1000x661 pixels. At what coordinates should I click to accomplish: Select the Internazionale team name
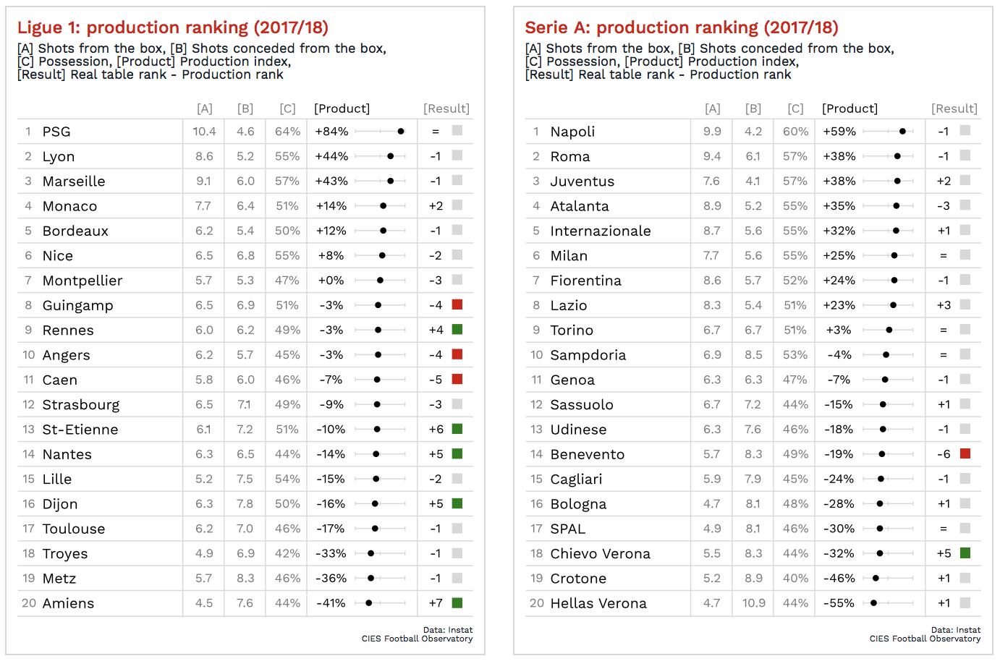click(601, 231)
